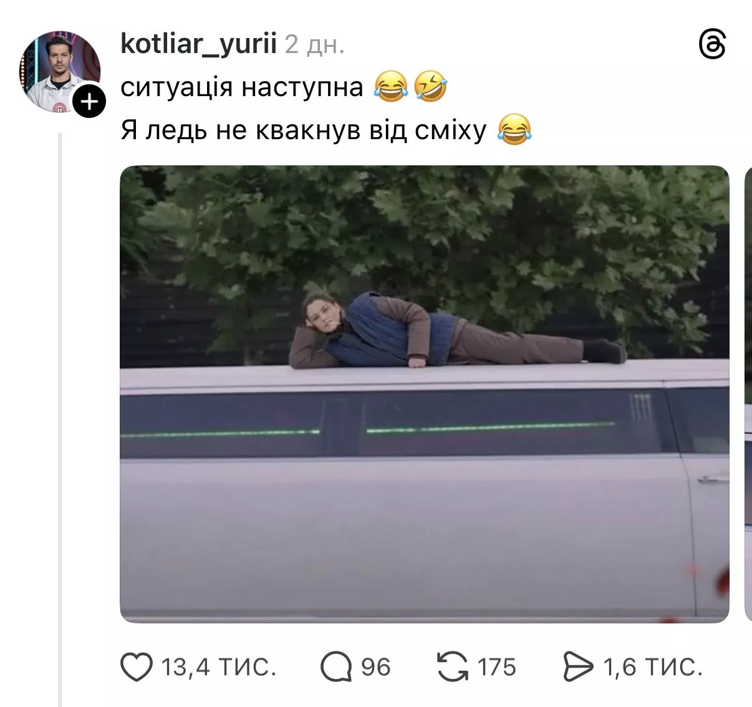Open the kotliar_yurii username link
The image size is (752, 707).
click(198, 44)
